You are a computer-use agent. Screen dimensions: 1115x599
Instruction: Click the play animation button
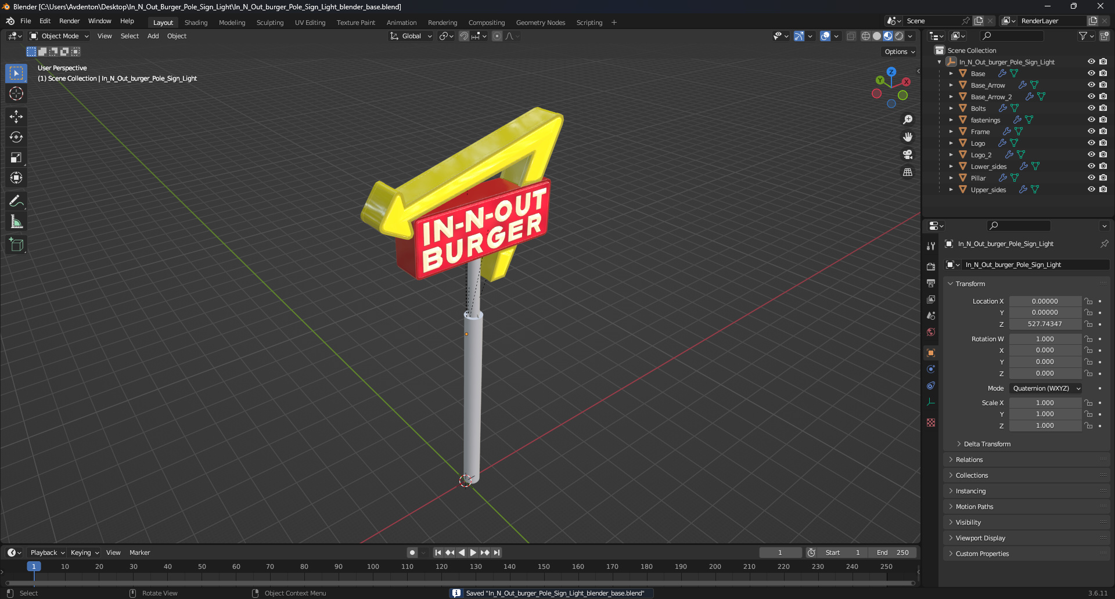coord(473,553)
